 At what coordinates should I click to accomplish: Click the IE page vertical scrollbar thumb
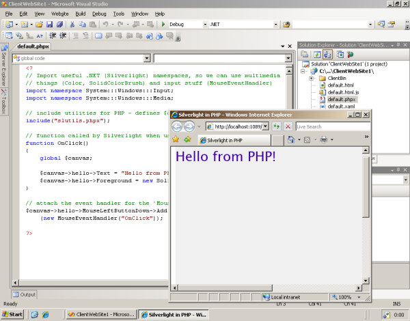click(x=366, y=186)
